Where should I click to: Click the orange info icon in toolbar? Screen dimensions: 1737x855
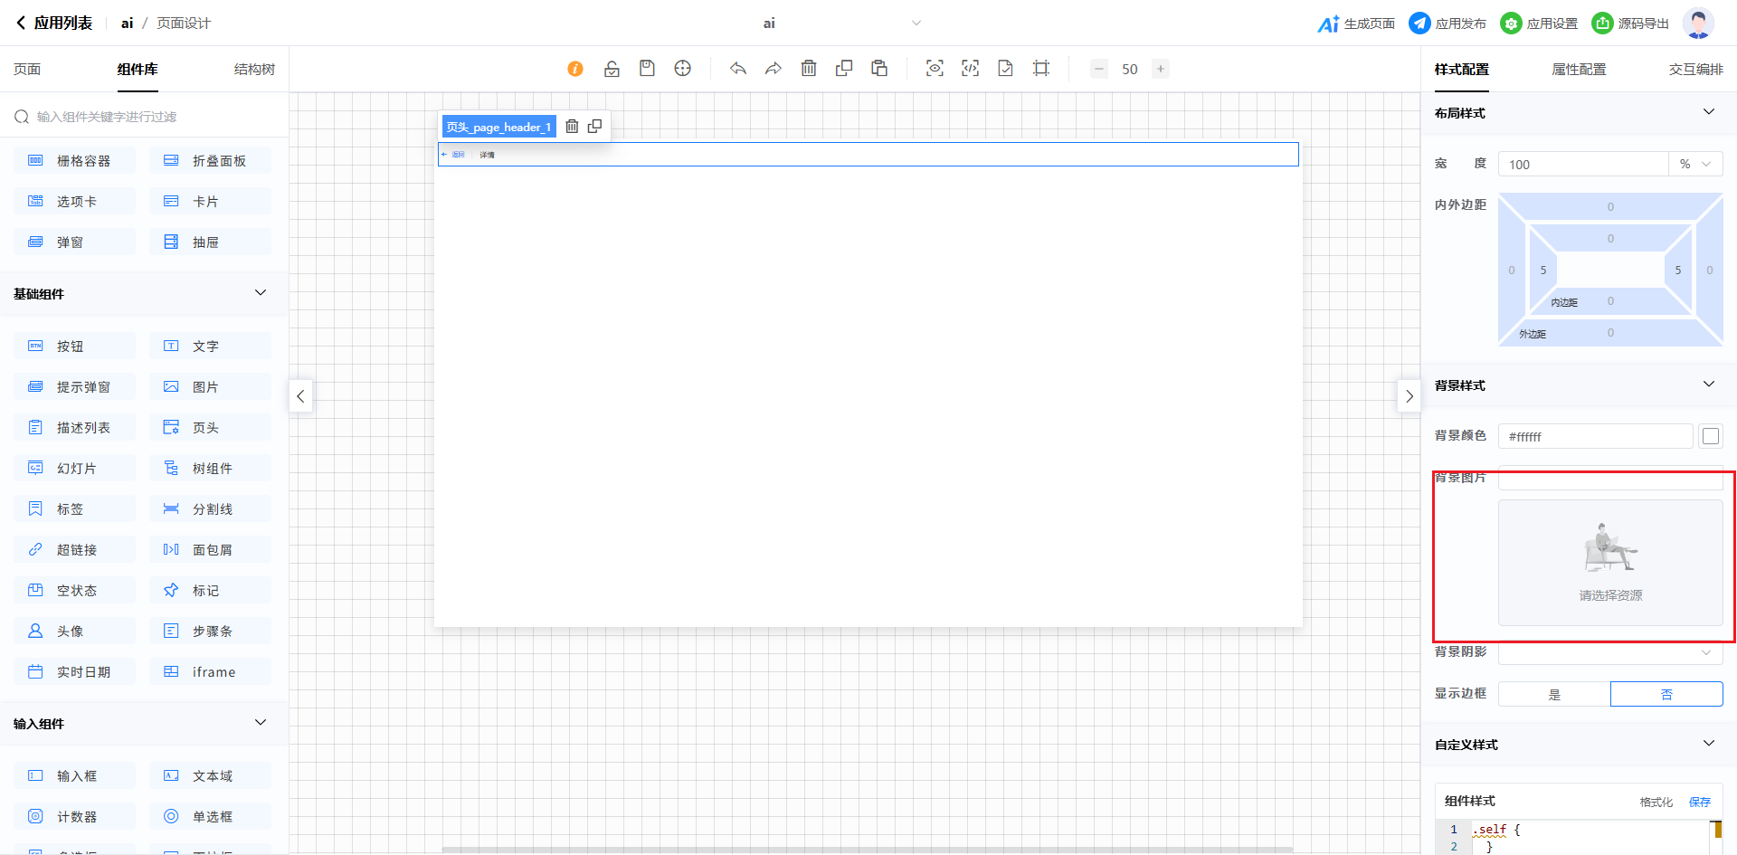coord(575,69)
